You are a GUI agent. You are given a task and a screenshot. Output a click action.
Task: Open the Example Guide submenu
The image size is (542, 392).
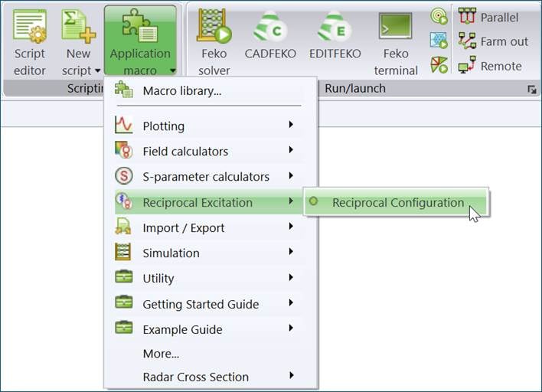click(x=211, y=329)
